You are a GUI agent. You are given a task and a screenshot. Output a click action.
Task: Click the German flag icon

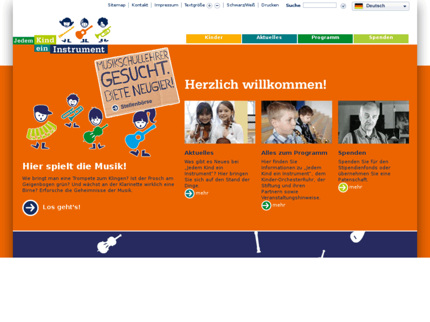(358, 6)
